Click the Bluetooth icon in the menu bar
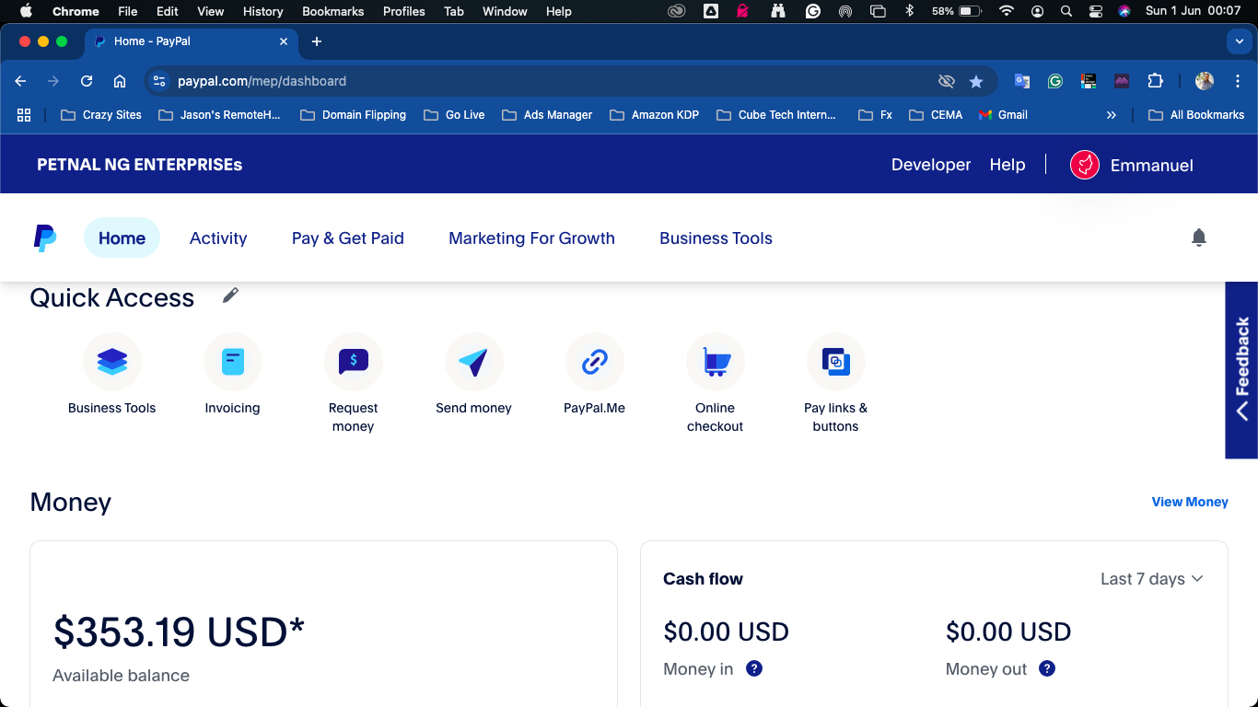The width and height of the screenshot is (1258, 707). 909,11
